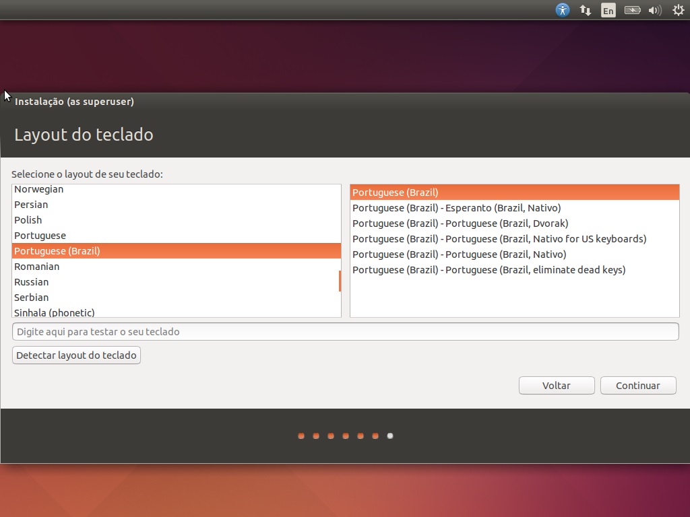Click the keyboard test input field
This screenshot has height=517, width=690.
tap(345, 332)
